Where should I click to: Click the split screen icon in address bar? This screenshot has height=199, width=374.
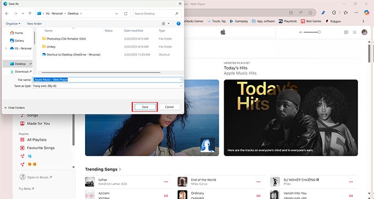pos(291,13)
